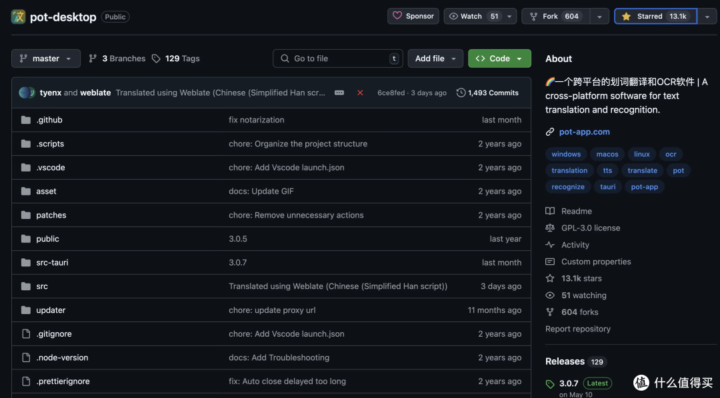View the 129 Tags link
720x398 pixels.
(176, 58)
